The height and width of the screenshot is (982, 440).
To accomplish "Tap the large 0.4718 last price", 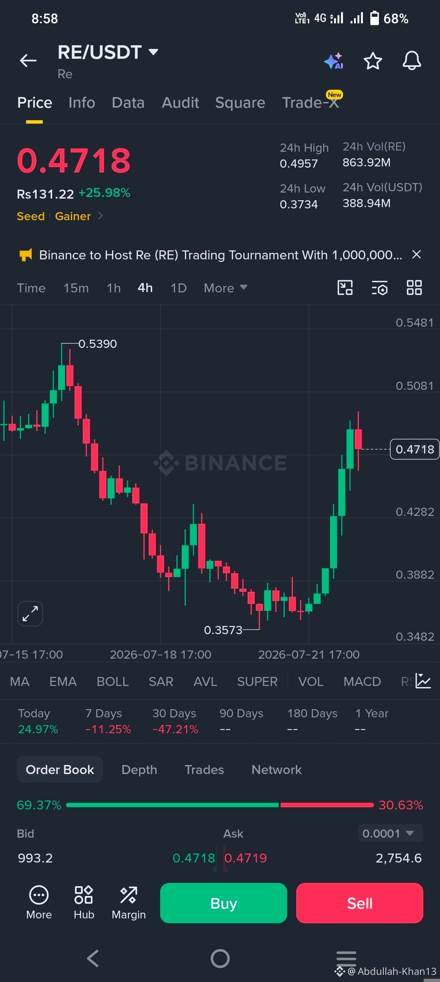I will 74,160.
